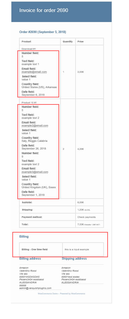
Task: Click admin@vanquishplugins.com billing email
Action: [35, 288]
